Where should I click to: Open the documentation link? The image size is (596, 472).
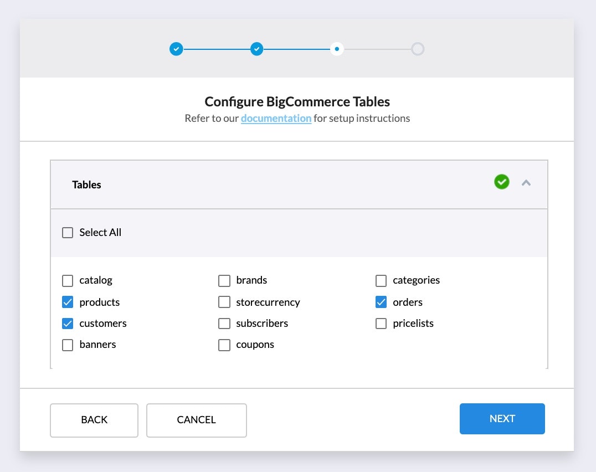click(x=276, y=118)
